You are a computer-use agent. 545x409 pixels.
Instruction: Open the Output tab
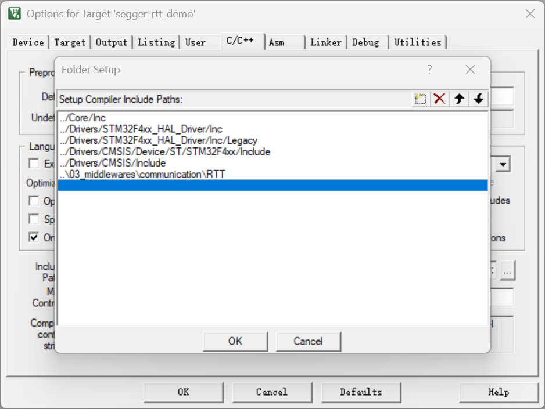pyautogui.click(x=112, y=42)
